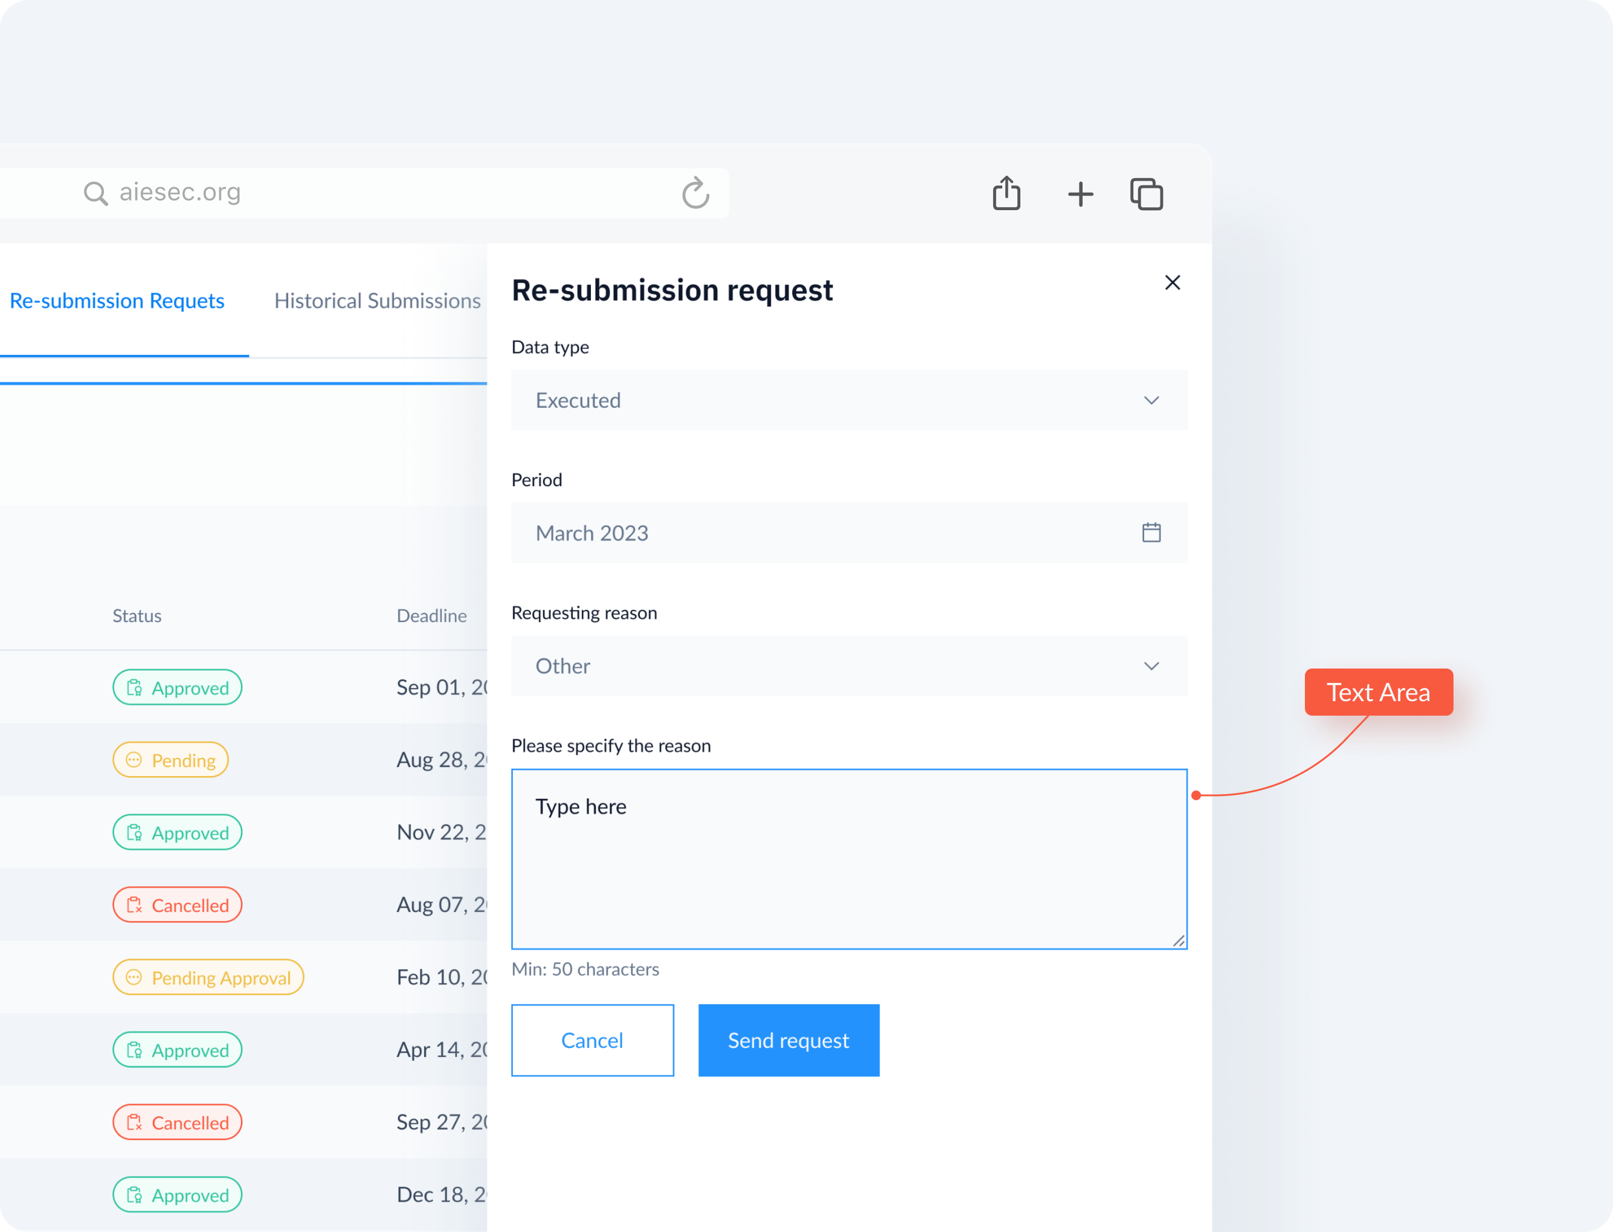Image resolution: width=1613 pixels, height=1232 pixels.
Task: Focus the Type here text area
Action: tap(849, 859)
